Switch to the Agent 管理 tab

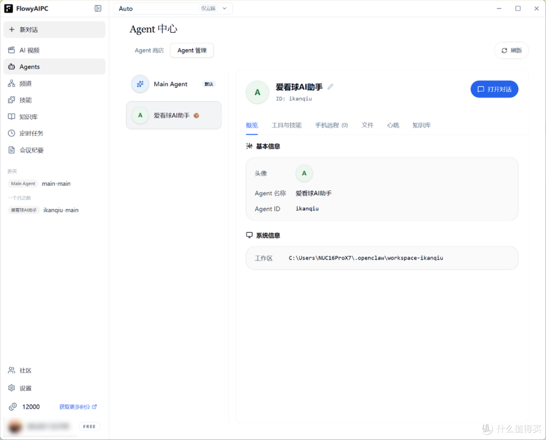[192, 51]
